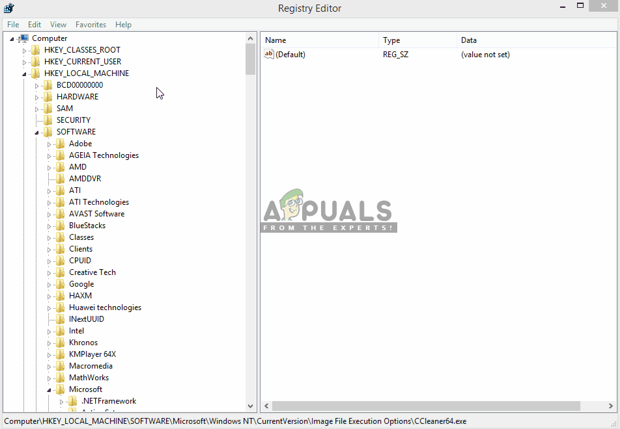This screenshot has height=429, width=620.
Task: Expand the .NETFramework key
Action: point(61,402)
